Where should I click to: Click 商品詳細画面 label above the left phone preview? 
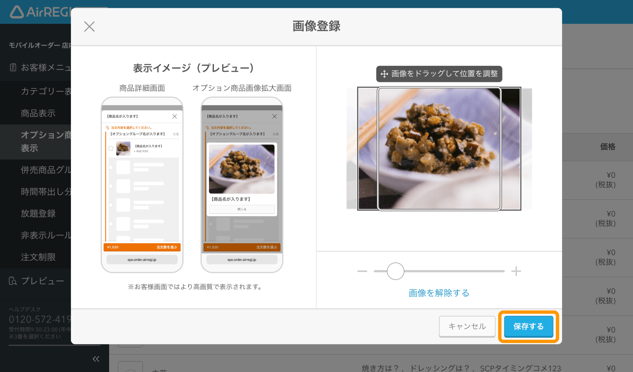[x=142, y=88]
